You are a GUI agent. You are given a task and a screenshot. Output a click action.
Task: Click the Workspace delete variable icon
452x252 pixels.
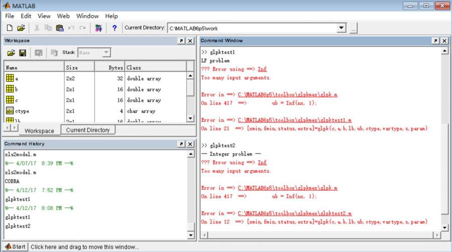coord(54,53)
